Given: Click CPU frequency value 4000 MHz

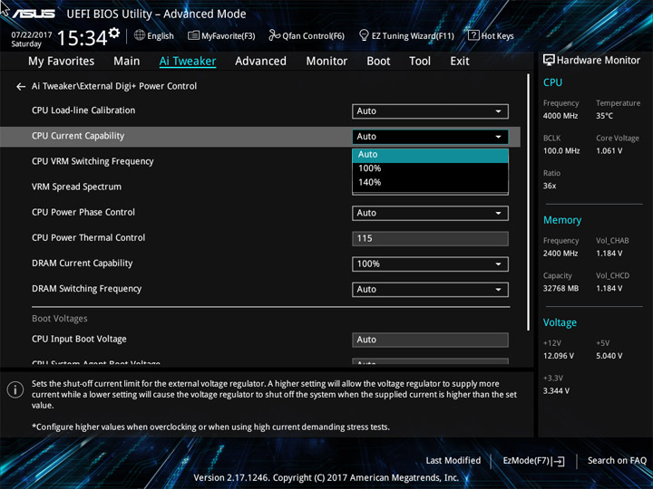Looking at the screenshot, I should (560, 116).
